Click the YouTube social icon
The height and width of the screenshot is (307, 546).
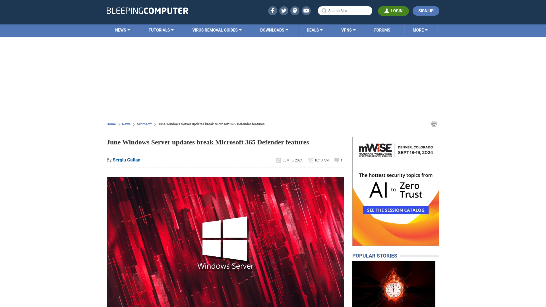point(306,11)
